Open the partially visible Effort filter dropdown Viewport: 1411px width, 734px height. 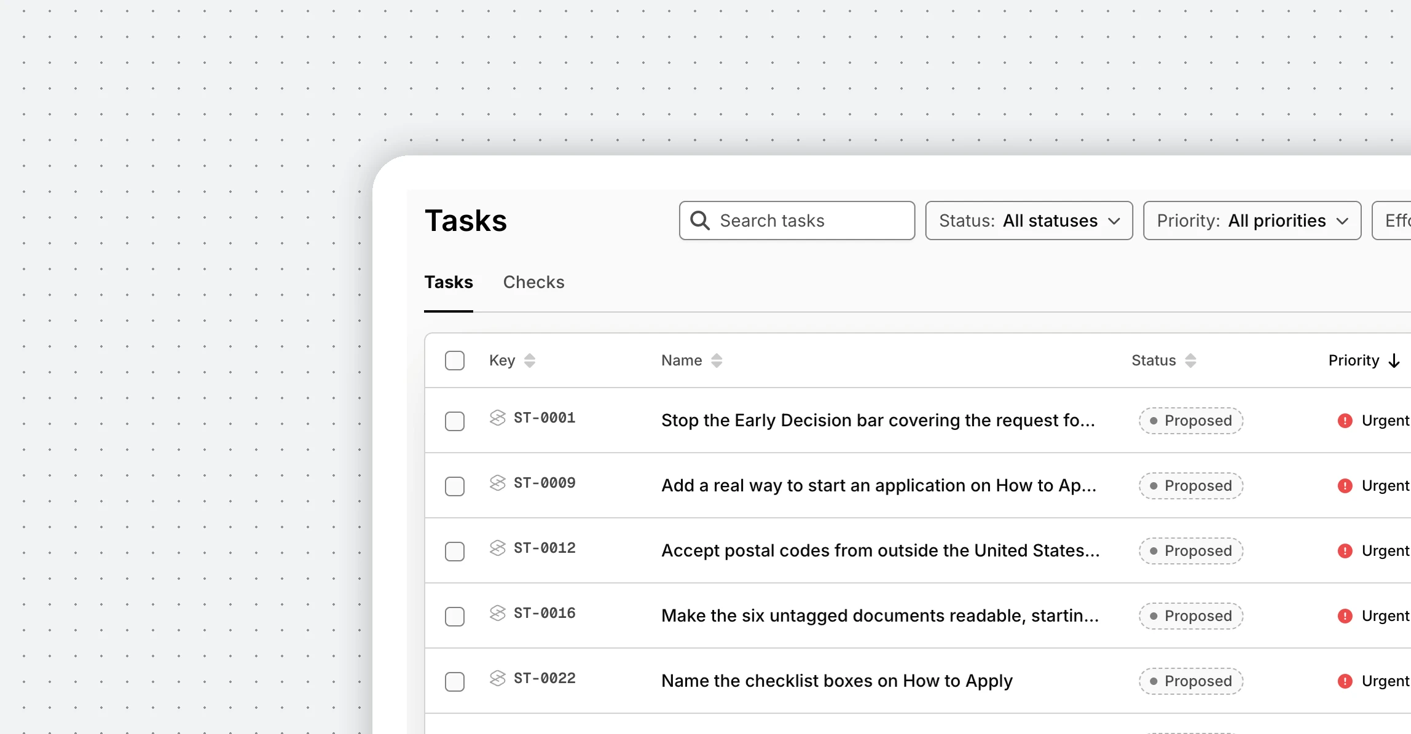click(x=1392, y=221)
